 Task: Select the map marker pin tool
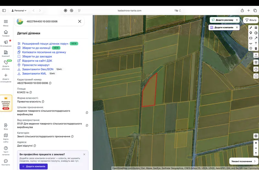251,33
